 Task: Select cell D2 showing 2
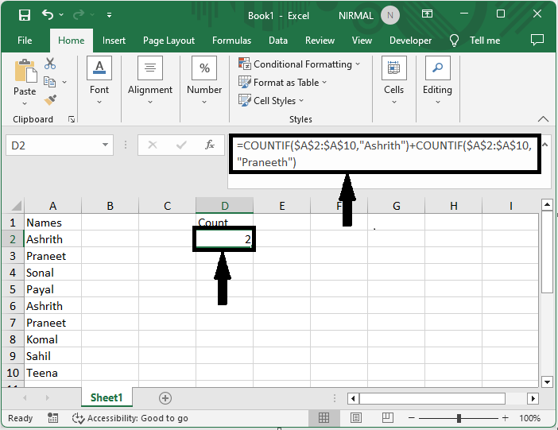point(224,239)
